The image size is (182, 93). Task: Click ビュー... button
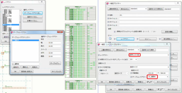[x=148, y=39]
